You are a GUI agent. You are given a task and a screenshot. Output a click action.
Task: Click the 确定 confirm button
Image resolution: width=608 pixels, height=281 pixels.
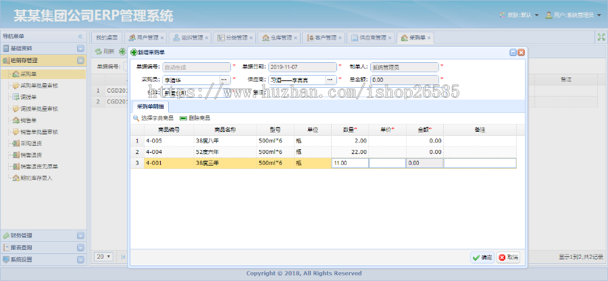click(482, 257)
